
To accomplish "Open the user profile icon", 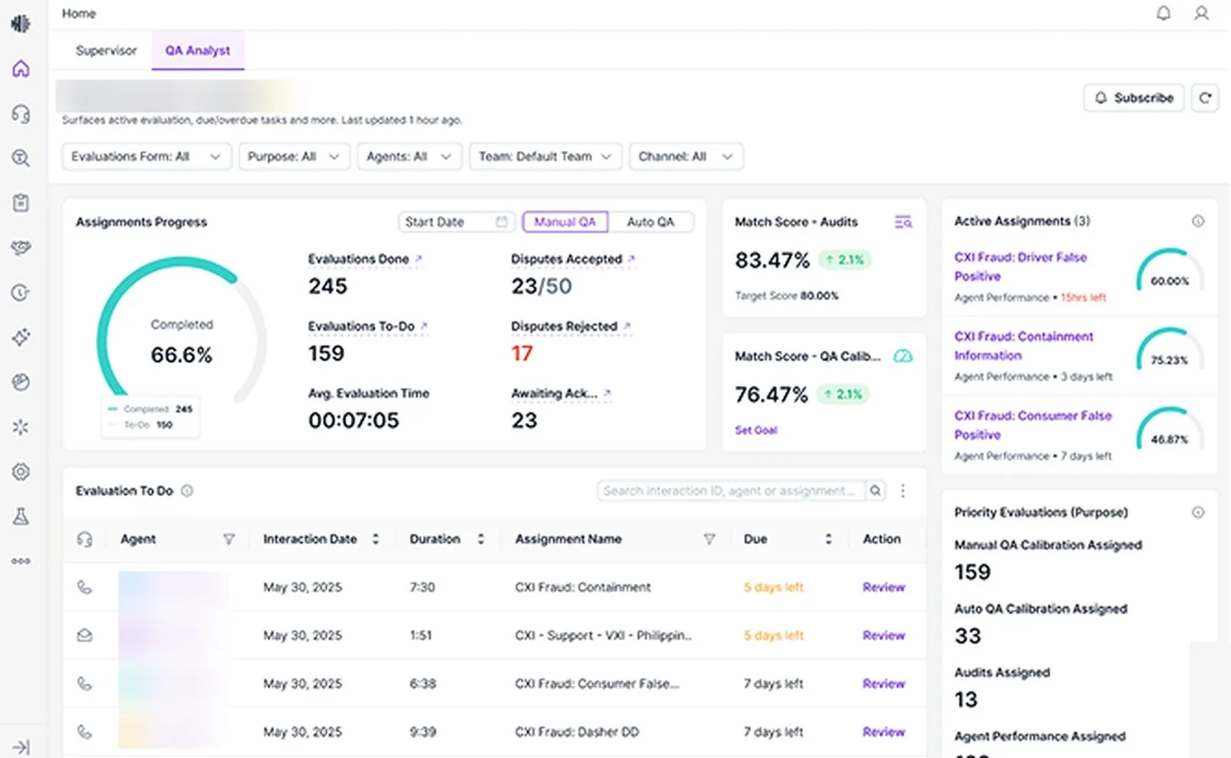I will [x=1201, y=14].
